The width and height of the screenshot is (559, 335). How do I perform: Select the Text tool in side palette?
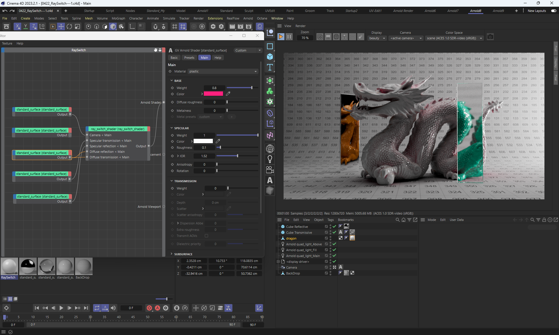pos(270,68)
